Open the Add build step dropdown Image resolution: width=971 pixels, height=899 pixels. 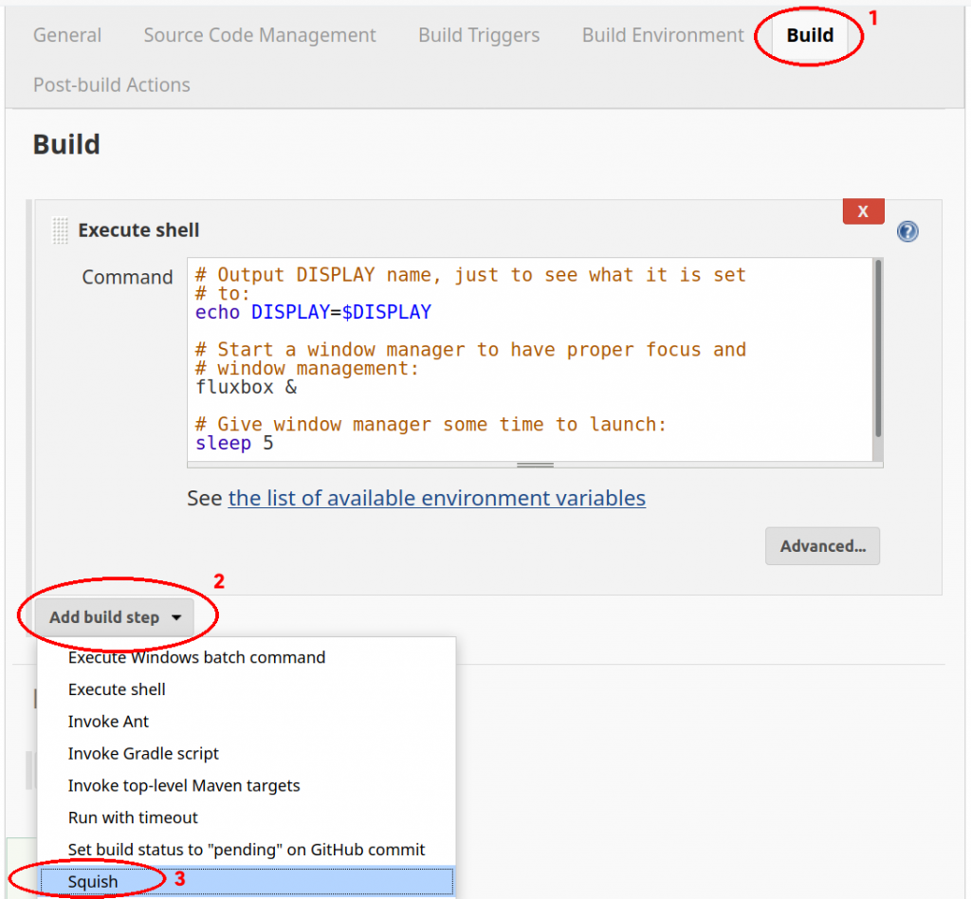coord(104,616)
